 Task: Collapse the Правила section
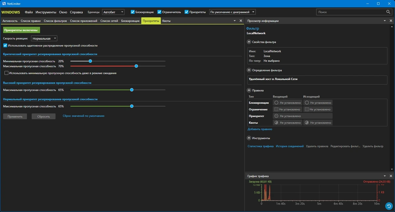coord(249,90)
